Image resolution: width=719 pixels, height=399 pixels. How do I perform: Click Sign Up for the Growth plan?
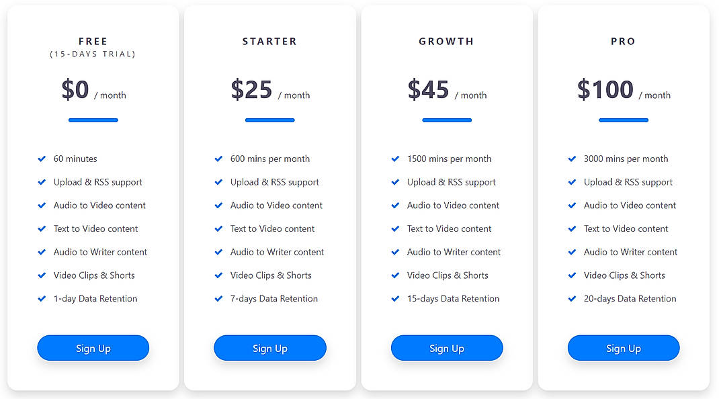447,348
